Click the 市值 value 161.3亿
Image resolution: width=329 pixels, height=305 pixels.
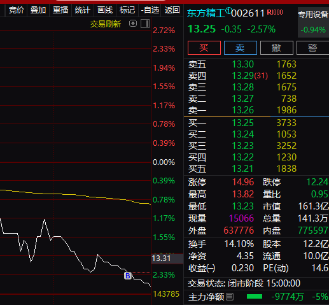click(313, 206)
